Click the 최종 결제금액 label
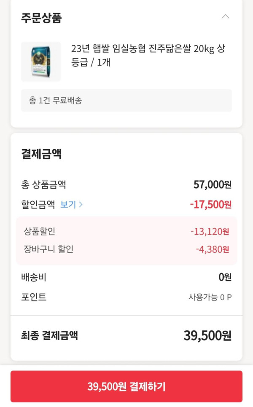 coord(49,336)
